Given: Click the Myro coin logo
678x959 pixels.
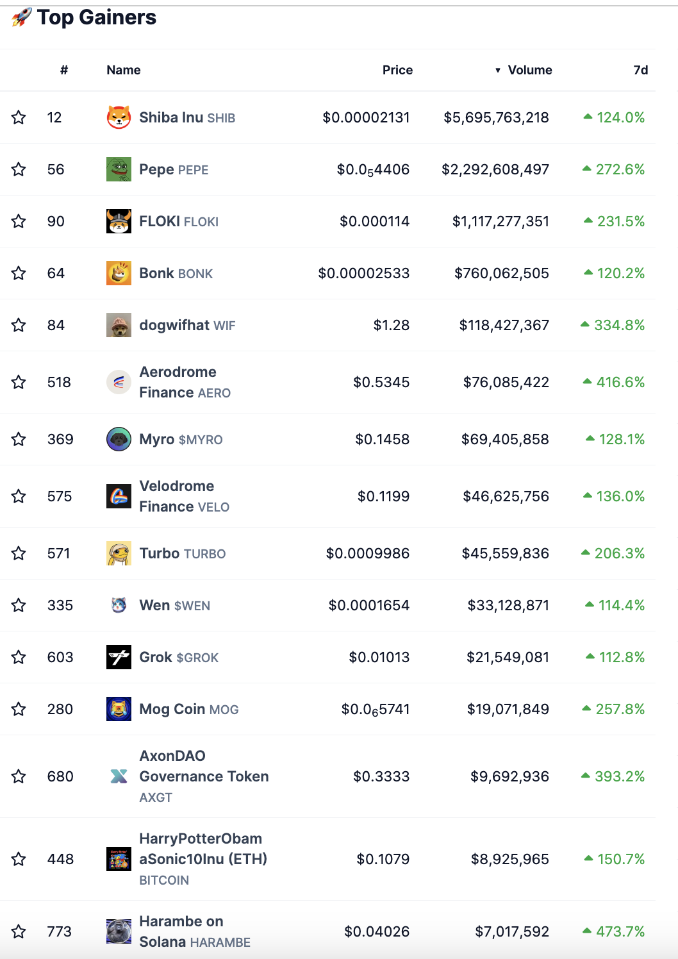Looking at the screenshot, I should tap(119, 439).
